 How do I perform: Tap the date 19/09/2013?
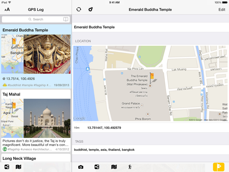tap(62, 85)
